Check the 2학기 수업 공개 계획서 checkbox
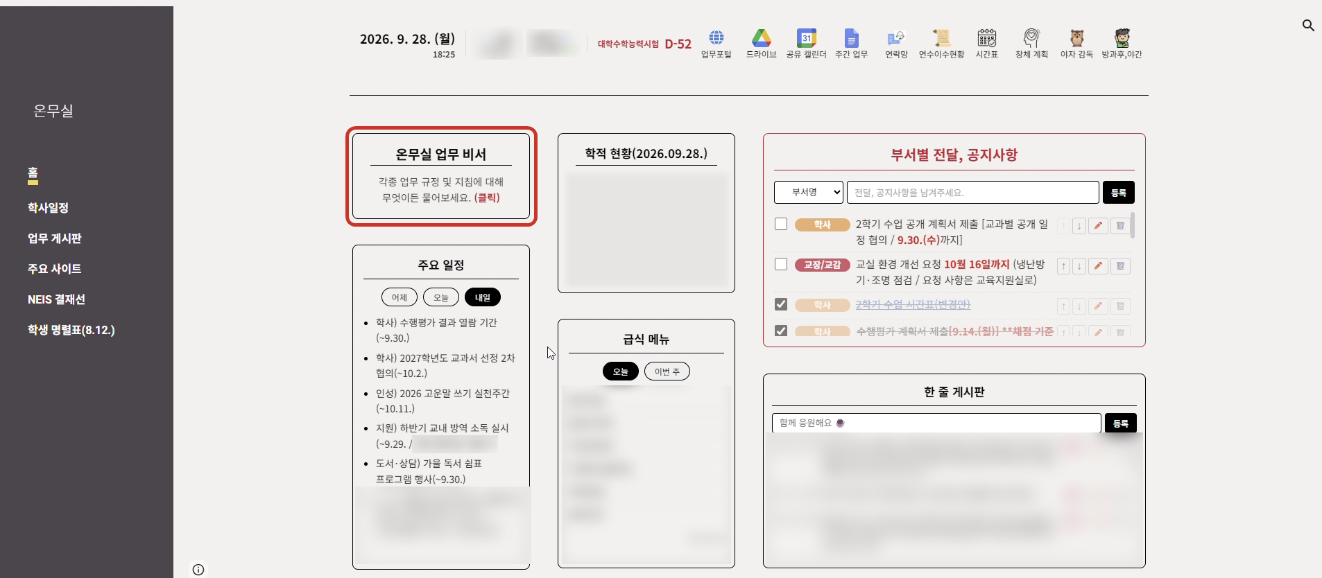 [781, 224]
